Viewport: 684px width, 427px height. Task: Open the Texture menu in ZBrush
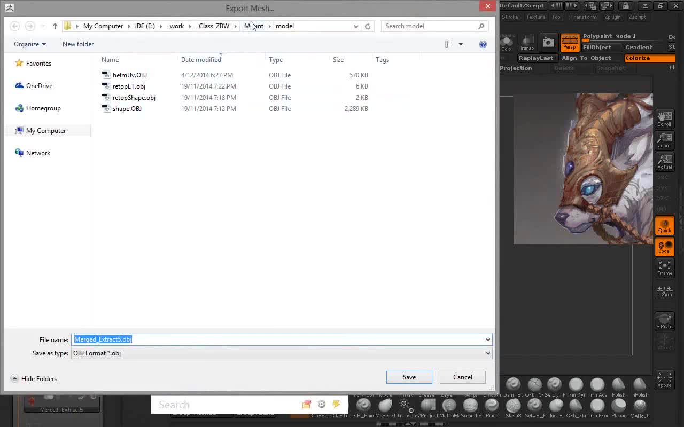(535, 17)
